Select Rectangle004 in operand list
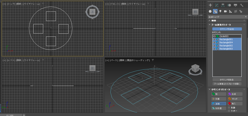248x116 pixels. pyautogui.click(x=227, y=42)
